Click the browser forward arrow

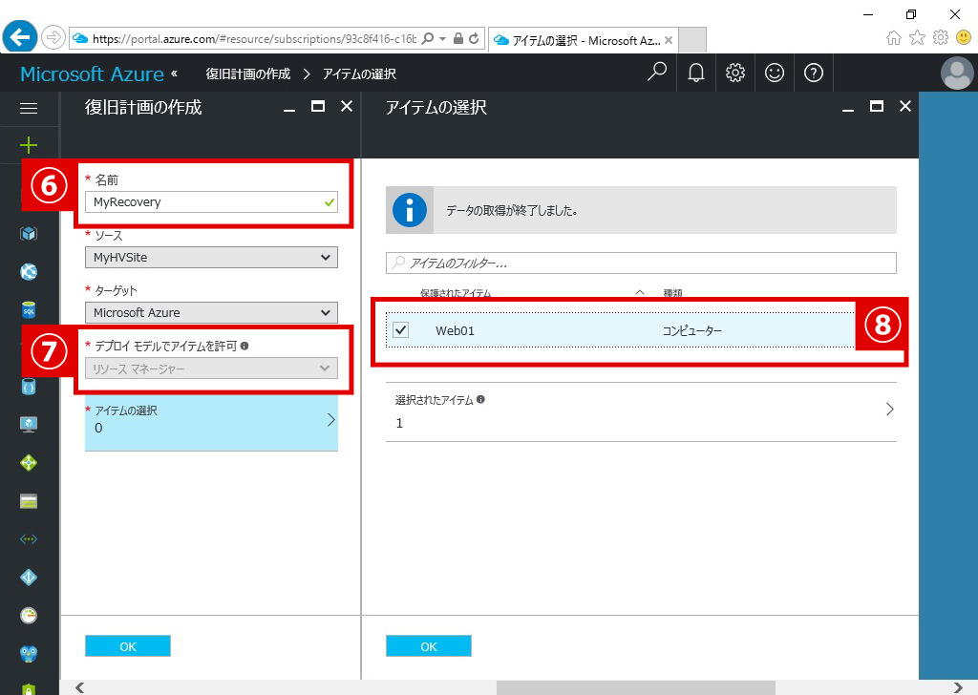click(x=53, y=37)
